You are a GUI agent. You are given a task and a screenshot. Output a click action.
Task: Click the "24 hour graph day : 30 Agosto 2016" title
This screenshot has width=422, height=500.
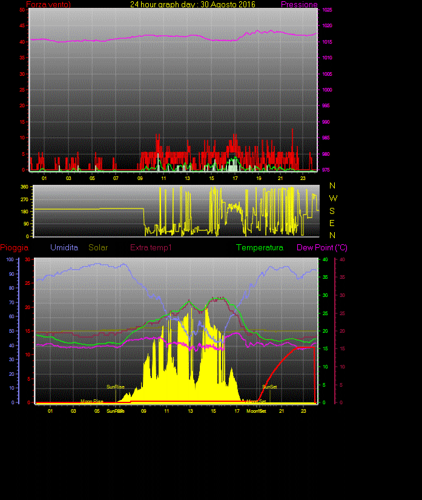[193, 4]
